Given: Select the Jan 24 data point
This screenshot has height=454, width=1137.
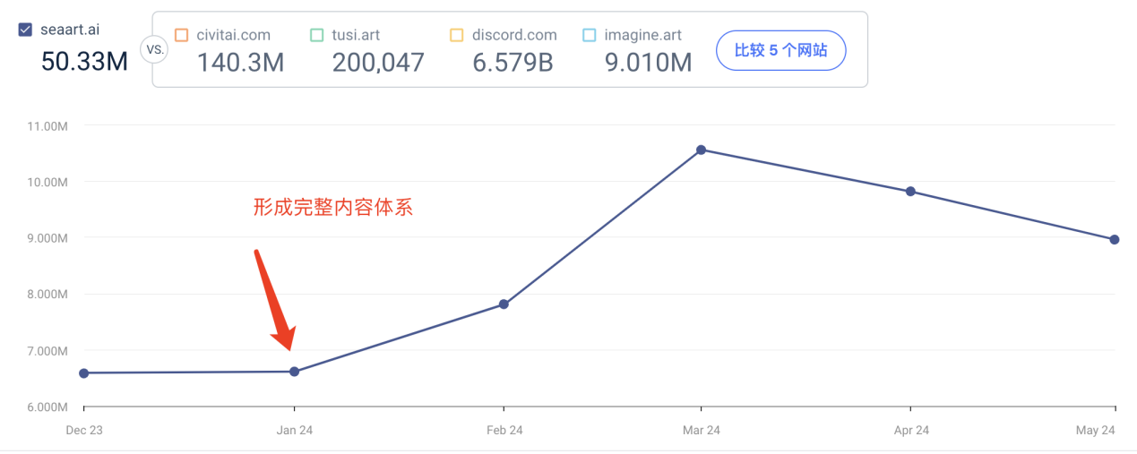Looking at the screenshot, I should (x=295, y=372).
